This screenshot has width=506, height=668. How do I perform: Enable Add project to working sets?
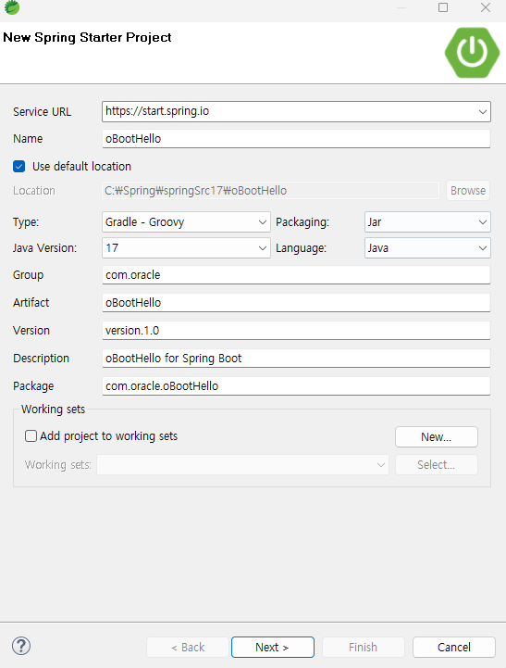click(x=31, y=435)
